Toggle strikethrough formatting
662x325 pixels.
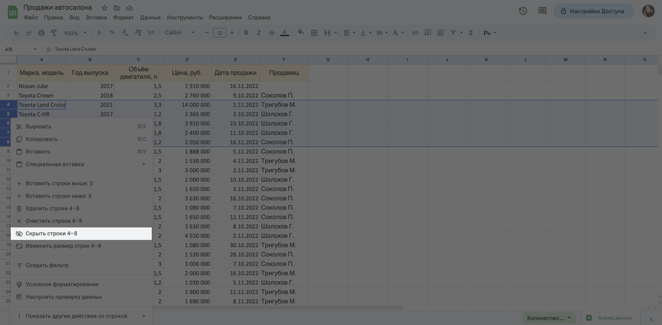click(x=271, y=33)
